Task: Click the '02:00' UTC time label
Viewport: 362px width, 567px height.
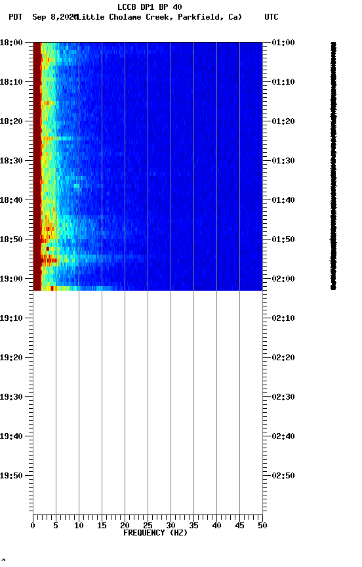Action: pyautogui.click(x=283, y=279)
